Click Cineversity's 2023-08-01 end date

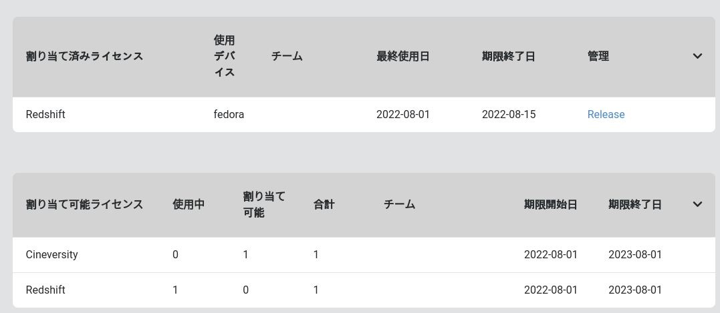pos(635,255)
